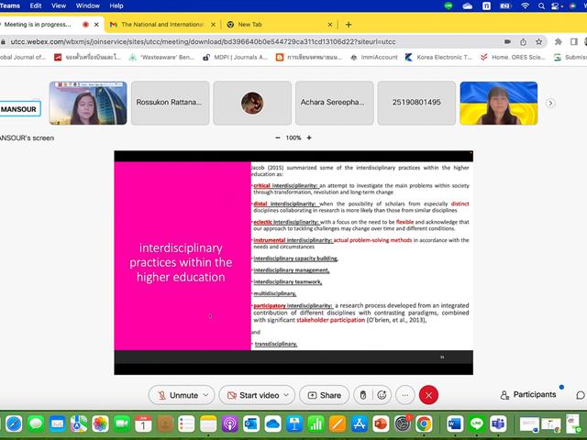Image resolution: width=587 pixels, height=440 pixels.
Task: Open the Chrome extensions puzzle icon
Action: [559, 42]
